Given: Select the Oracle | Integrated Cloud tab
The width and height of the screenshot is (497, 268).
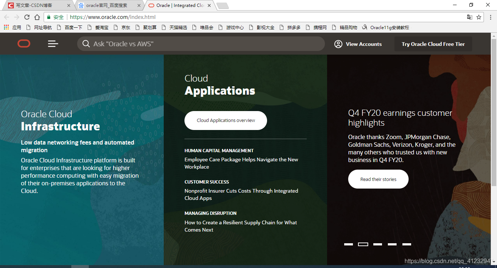Looking at the screenshot, I should [180, 5].
